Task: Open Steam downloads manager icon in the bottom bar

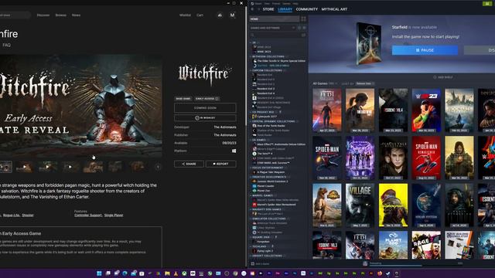Action: [365, 264]
